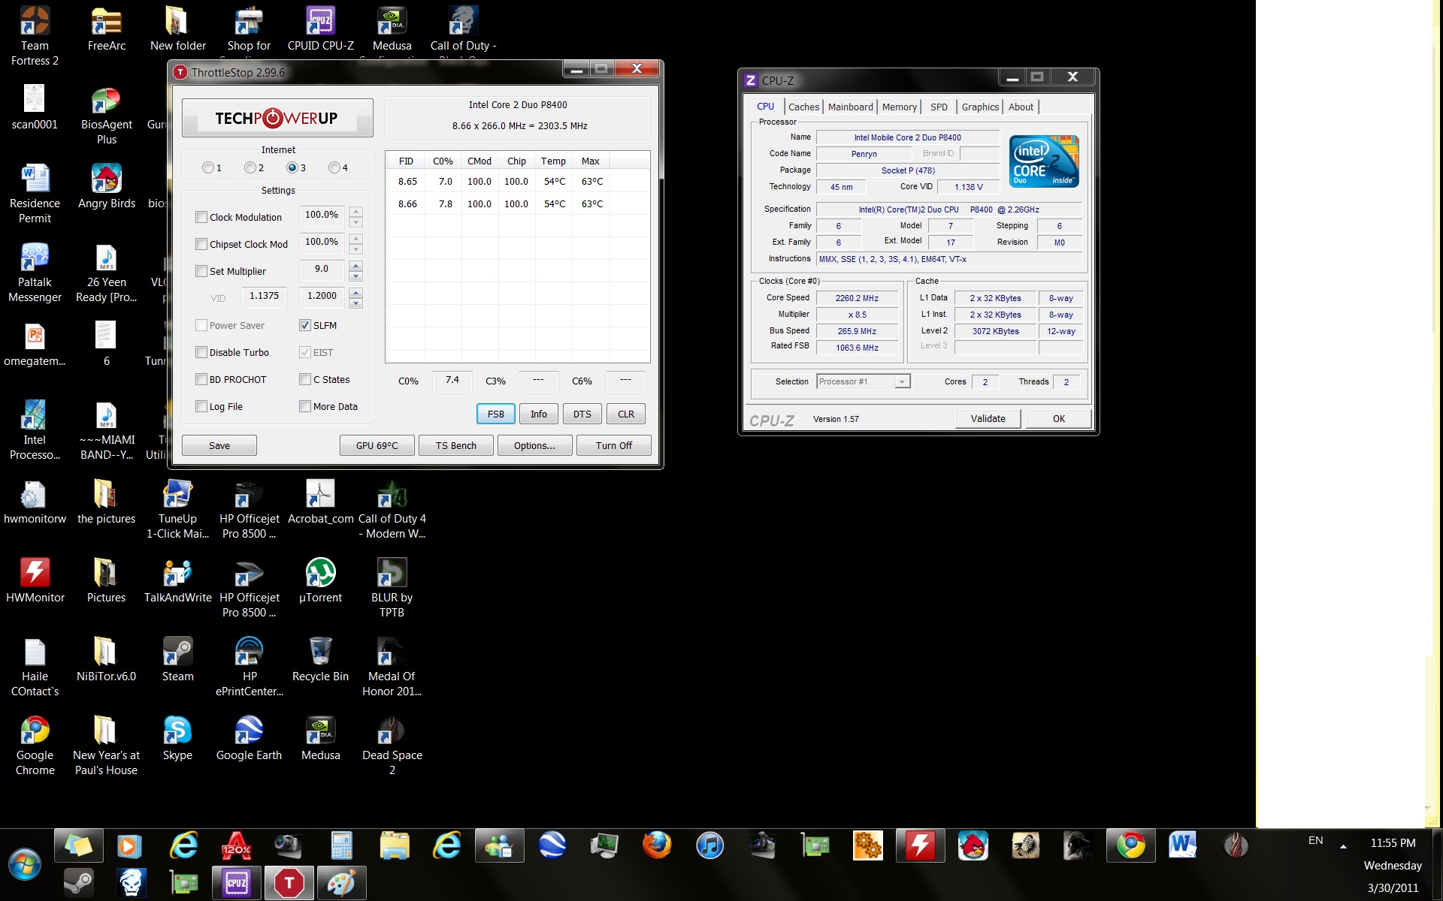Open the SPD tab in CPU-Z

point(939,107)
